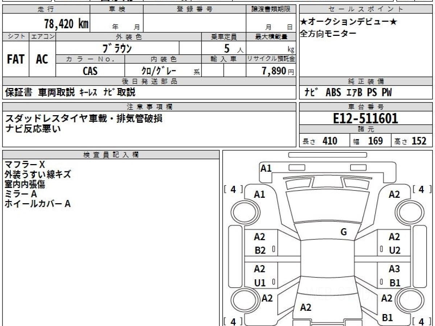Image resolution: width=435 pixels, height=326 pixels.
Task: Select the ミラーA note
Action: tap(21, 194)
